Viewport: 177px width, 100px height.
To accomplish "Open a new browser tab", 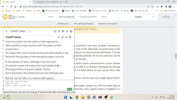I will [x=66, y=2].
